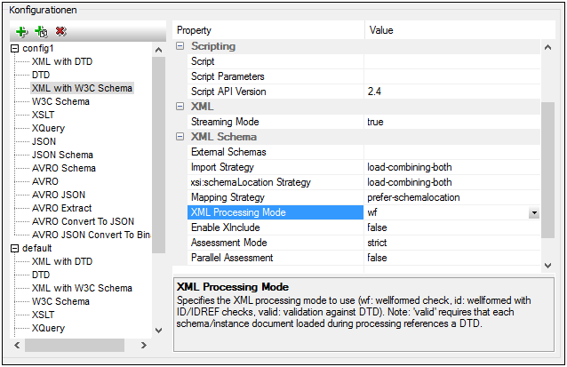Image resolution: width=567 pixels, height=367 pixels.
Task: Collapse the config1 tree node
Action: point(15,48)
